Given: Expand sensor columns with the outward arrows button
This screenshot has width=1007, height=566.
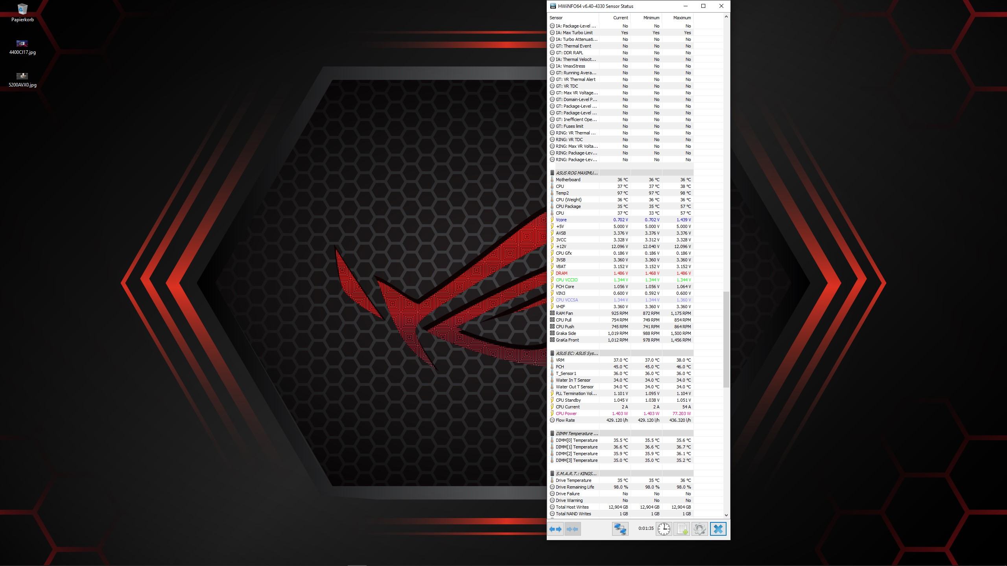Looking at the screenshot, I should (555, 529).
